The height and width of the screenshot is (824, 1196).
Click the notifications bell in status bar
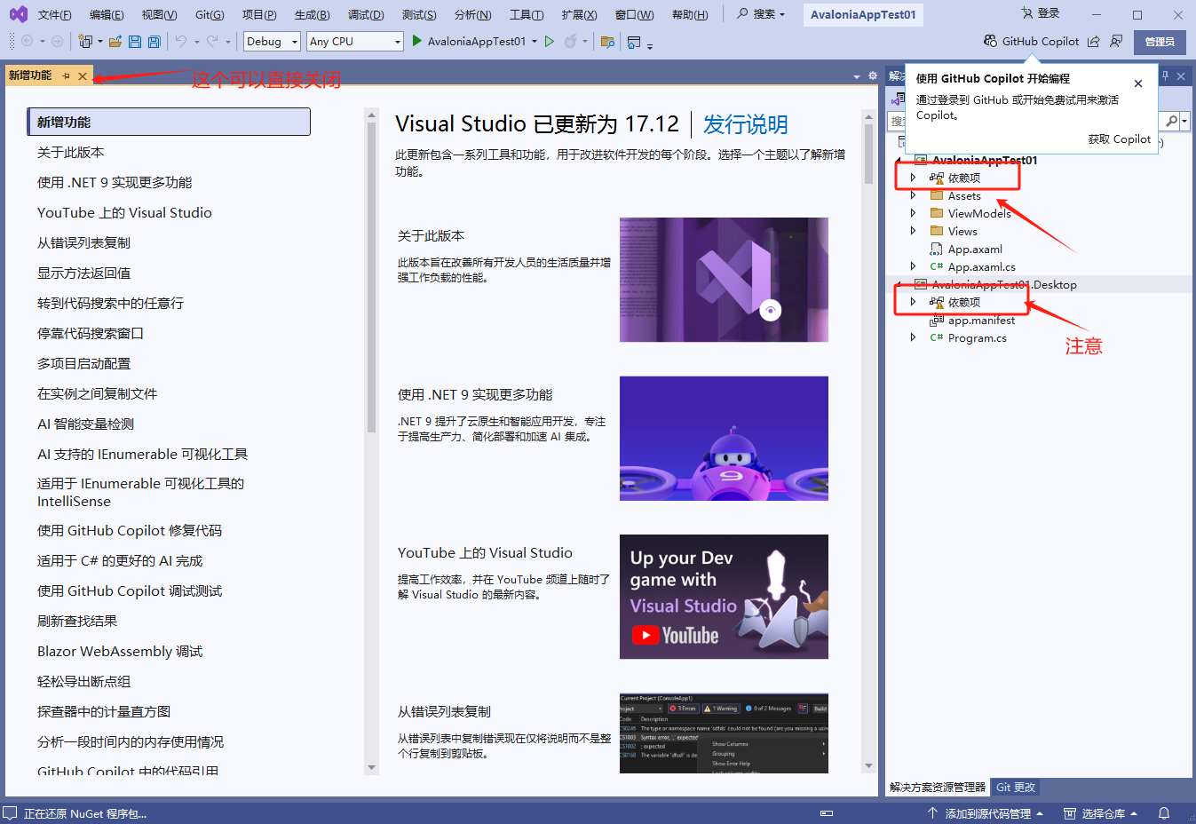coord(1164,813)
